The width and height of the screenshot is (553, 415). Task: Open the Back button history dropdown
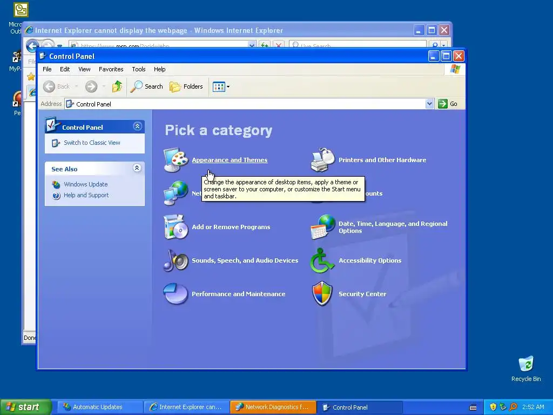coord(76,86)
